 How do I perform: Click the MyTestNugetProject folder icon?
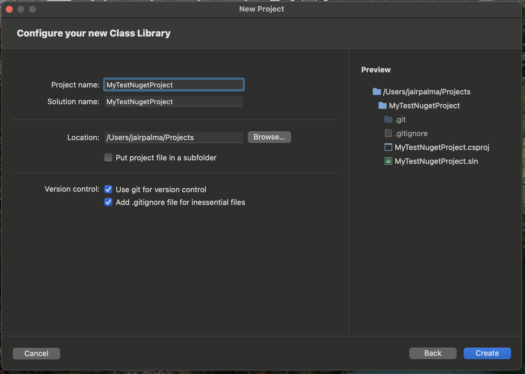pos(382,106)
